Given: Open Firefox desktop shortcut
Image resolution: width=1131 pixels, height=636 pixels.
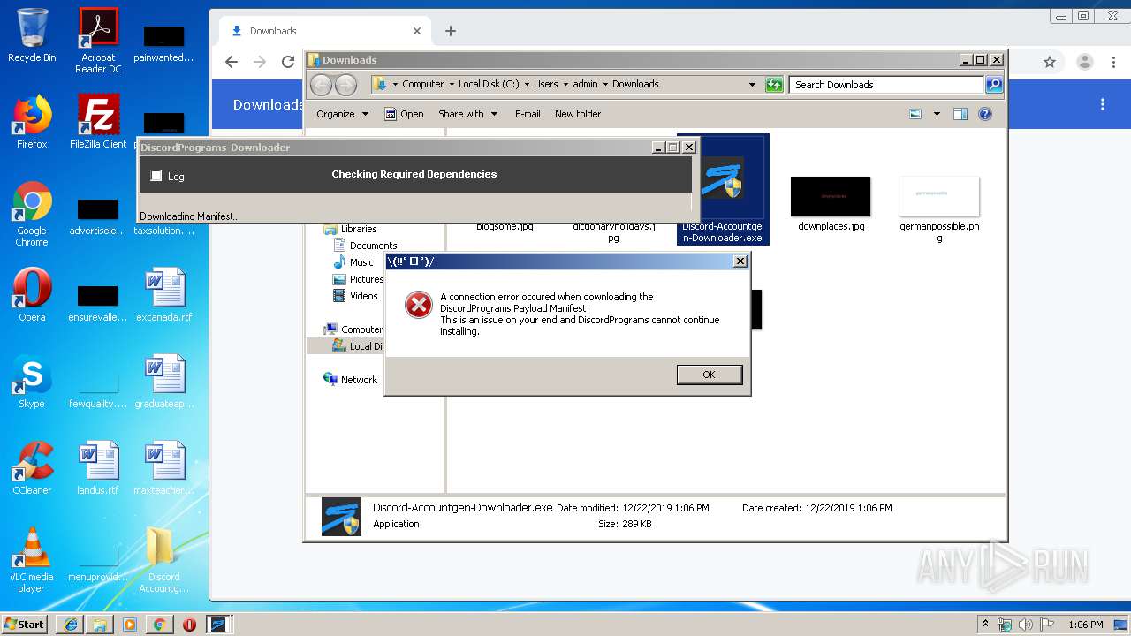Looking at the screenshot, I should (32, 122).
